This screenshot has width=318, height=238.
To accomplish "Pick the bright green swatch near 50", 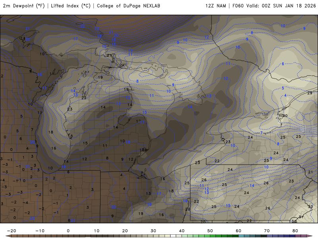I will click(213, 236).
